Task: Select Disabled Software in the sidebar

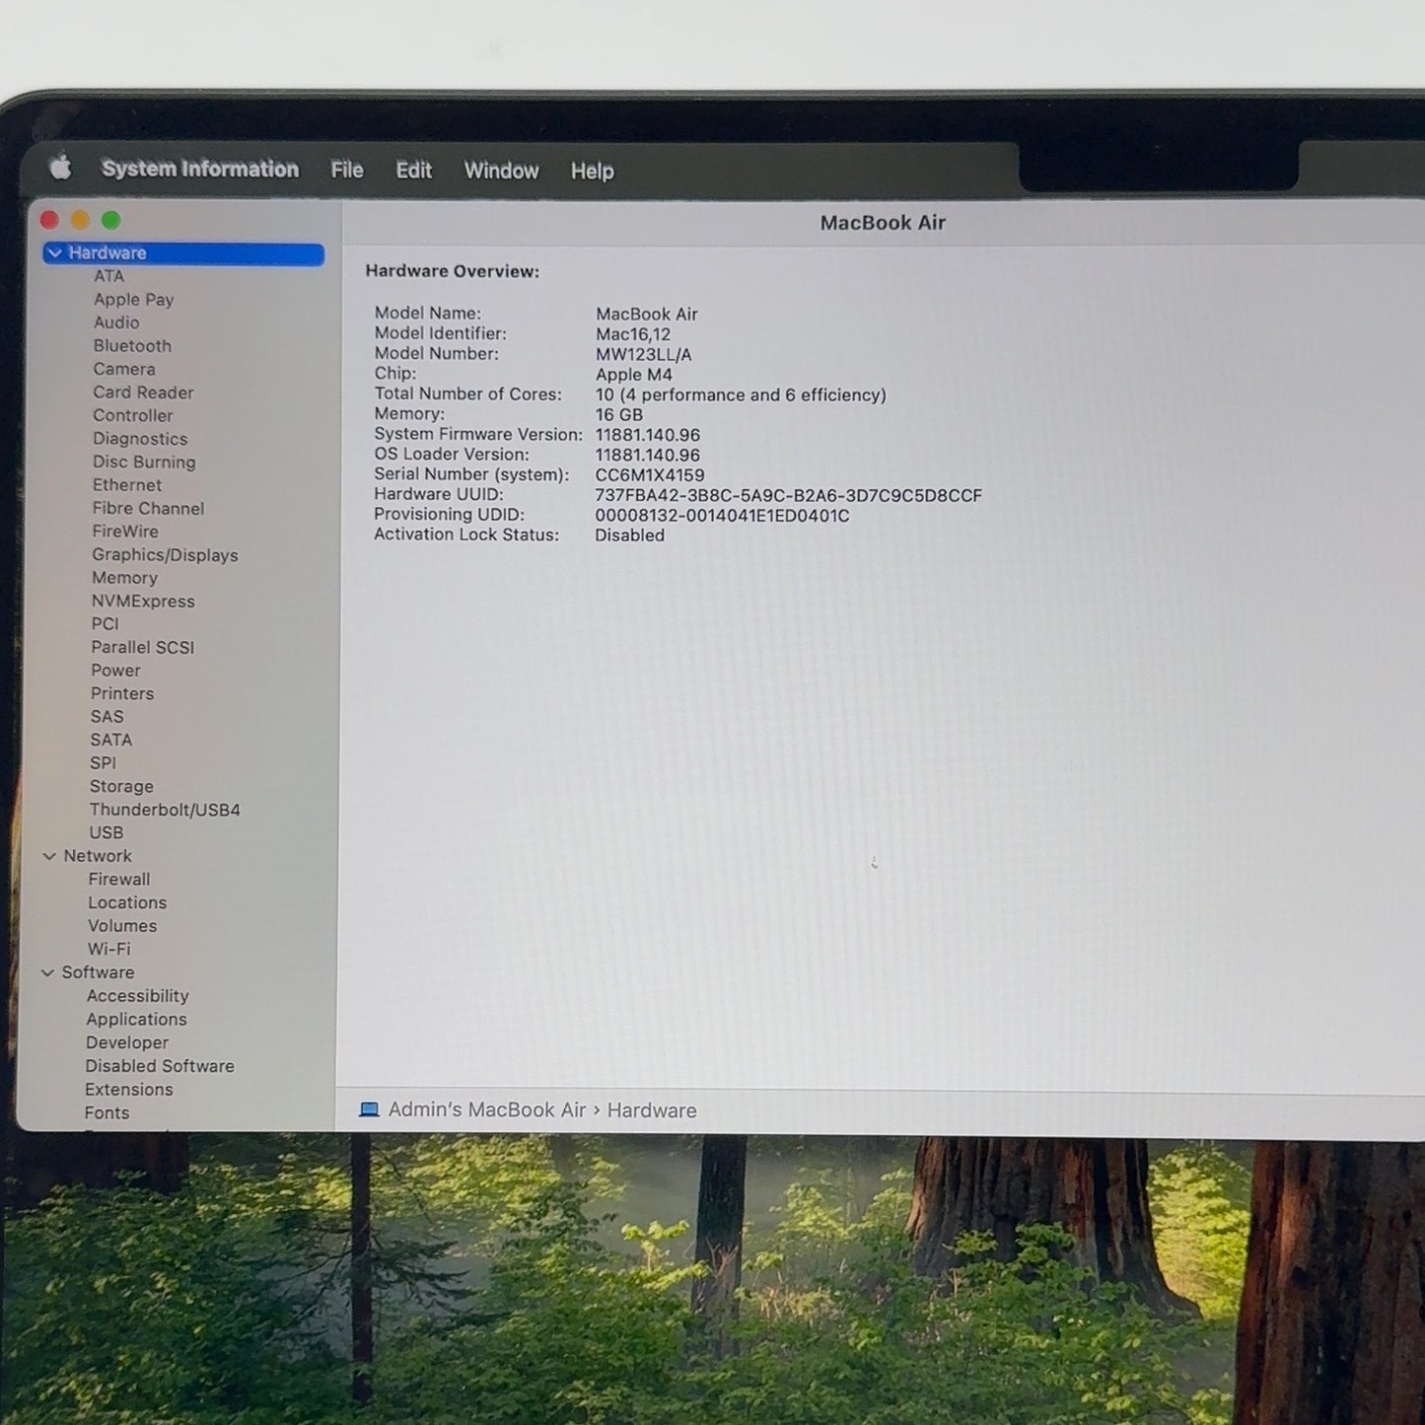Action: [160, 1066]
